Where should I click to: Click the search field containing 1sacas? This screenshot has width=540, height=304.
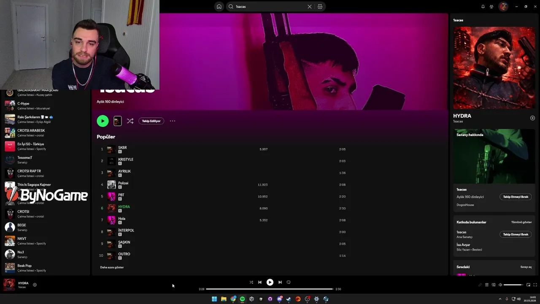tap(270, 6)
